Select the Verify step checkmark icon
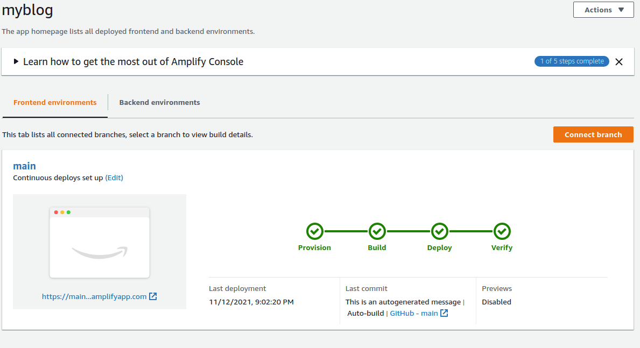The image size is (640, 348). point(502,231)
